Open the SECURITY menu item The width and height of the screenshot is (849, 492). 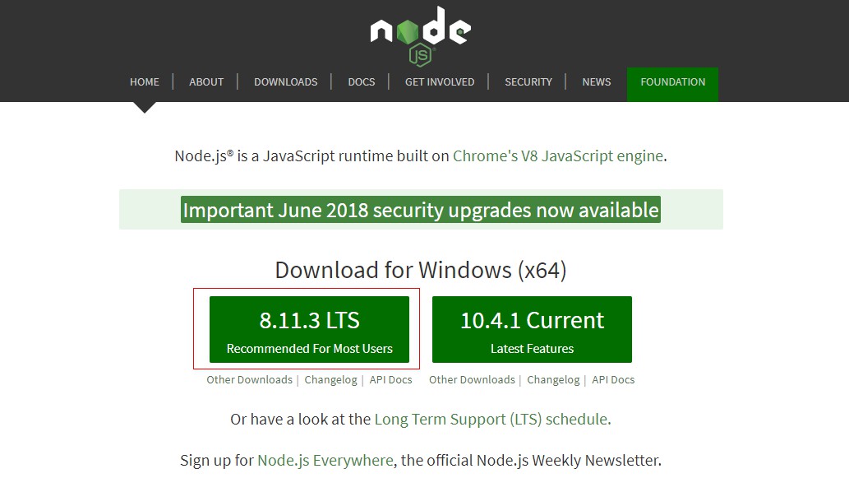(x=528, y=82)
